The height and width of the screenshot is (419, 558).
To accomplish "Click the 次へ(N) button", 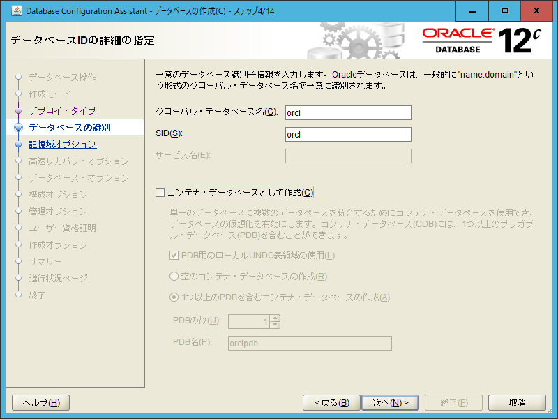I will coord(391,402).
